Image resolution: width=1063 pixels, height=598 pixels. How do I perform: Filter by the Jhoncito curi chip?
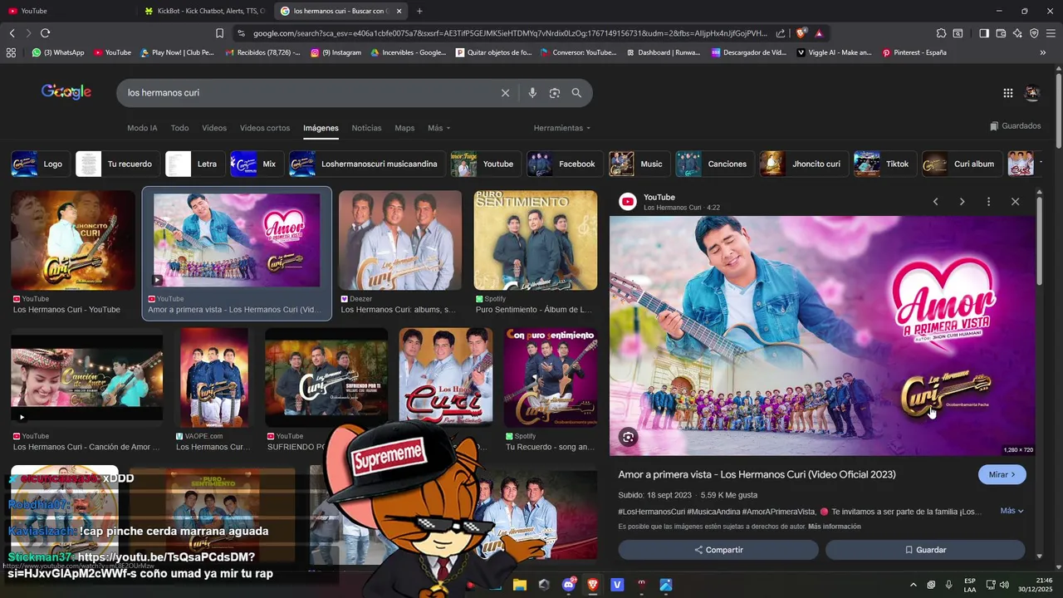pyautogui.click(x=802, y=164)
